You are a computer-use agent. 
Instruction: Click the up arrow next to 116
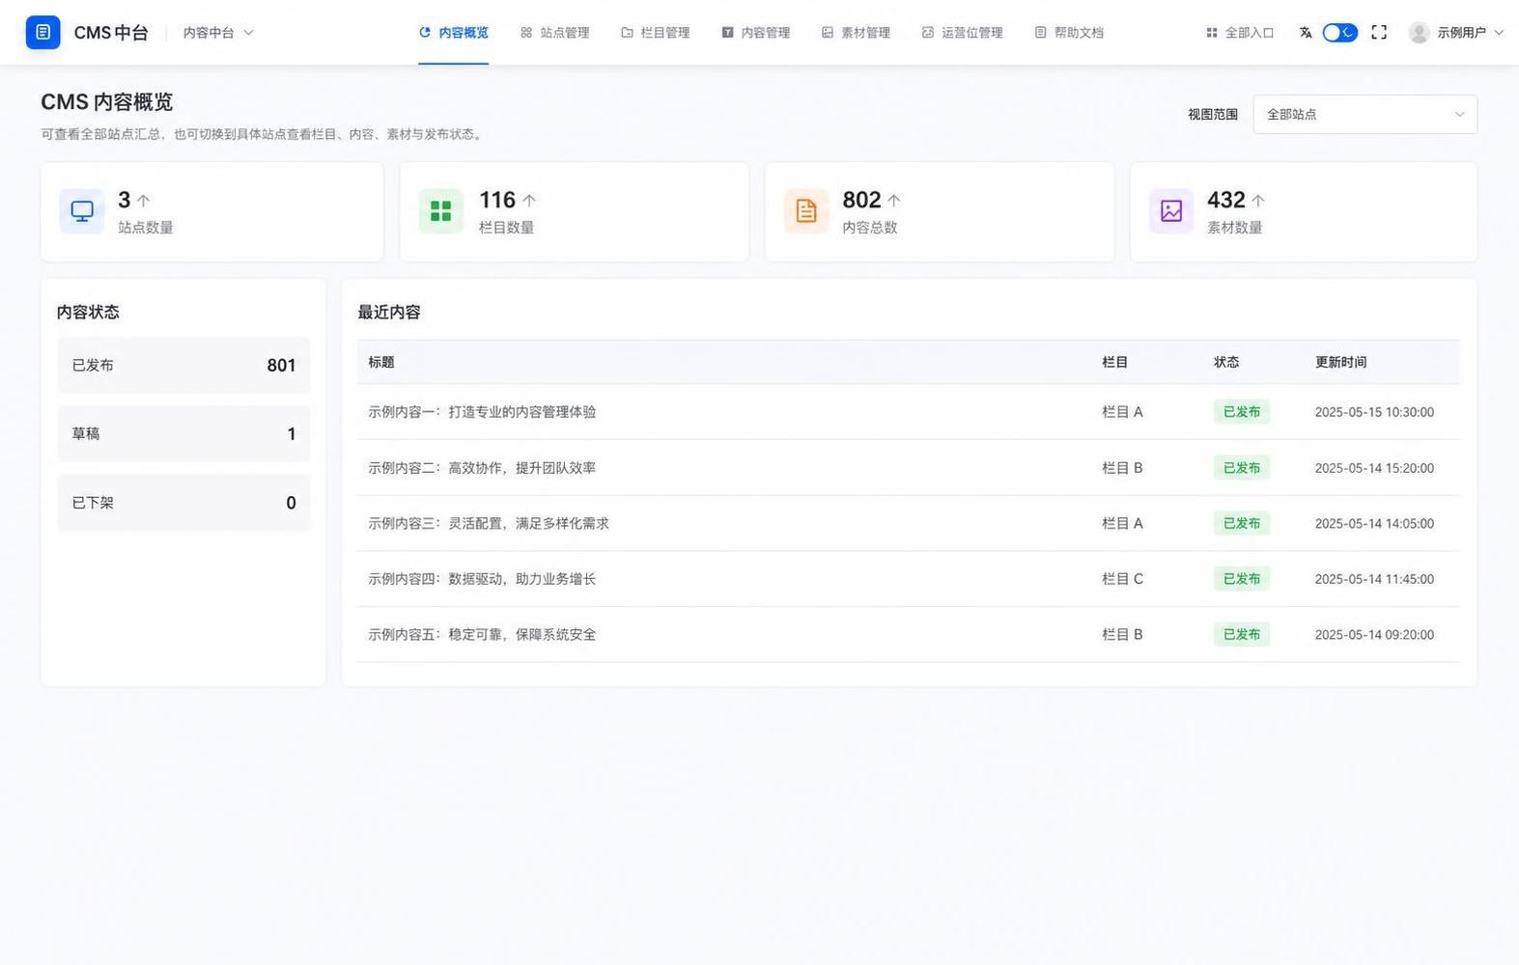tap(529, 201)
